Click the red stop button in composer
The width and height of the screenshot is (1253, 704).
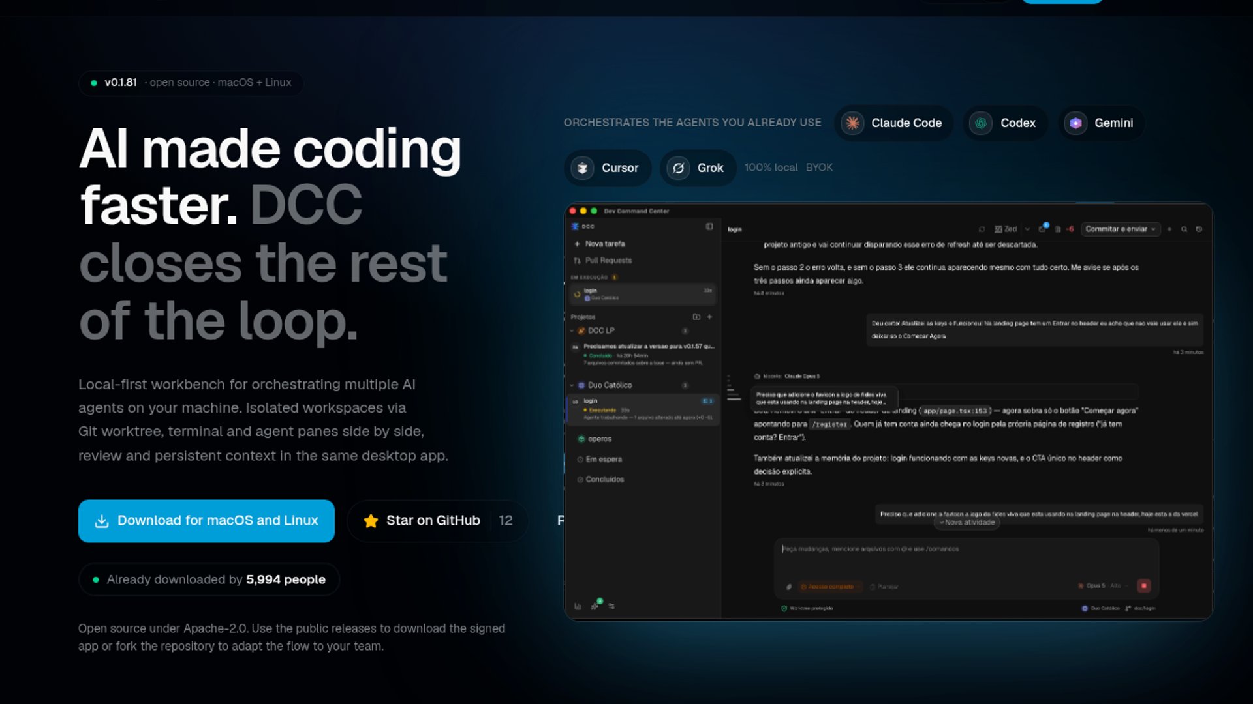tap(1144, 586)
